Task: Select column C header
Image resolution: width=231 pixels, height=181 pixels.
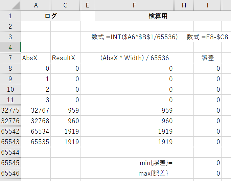Action: point(66,5)
